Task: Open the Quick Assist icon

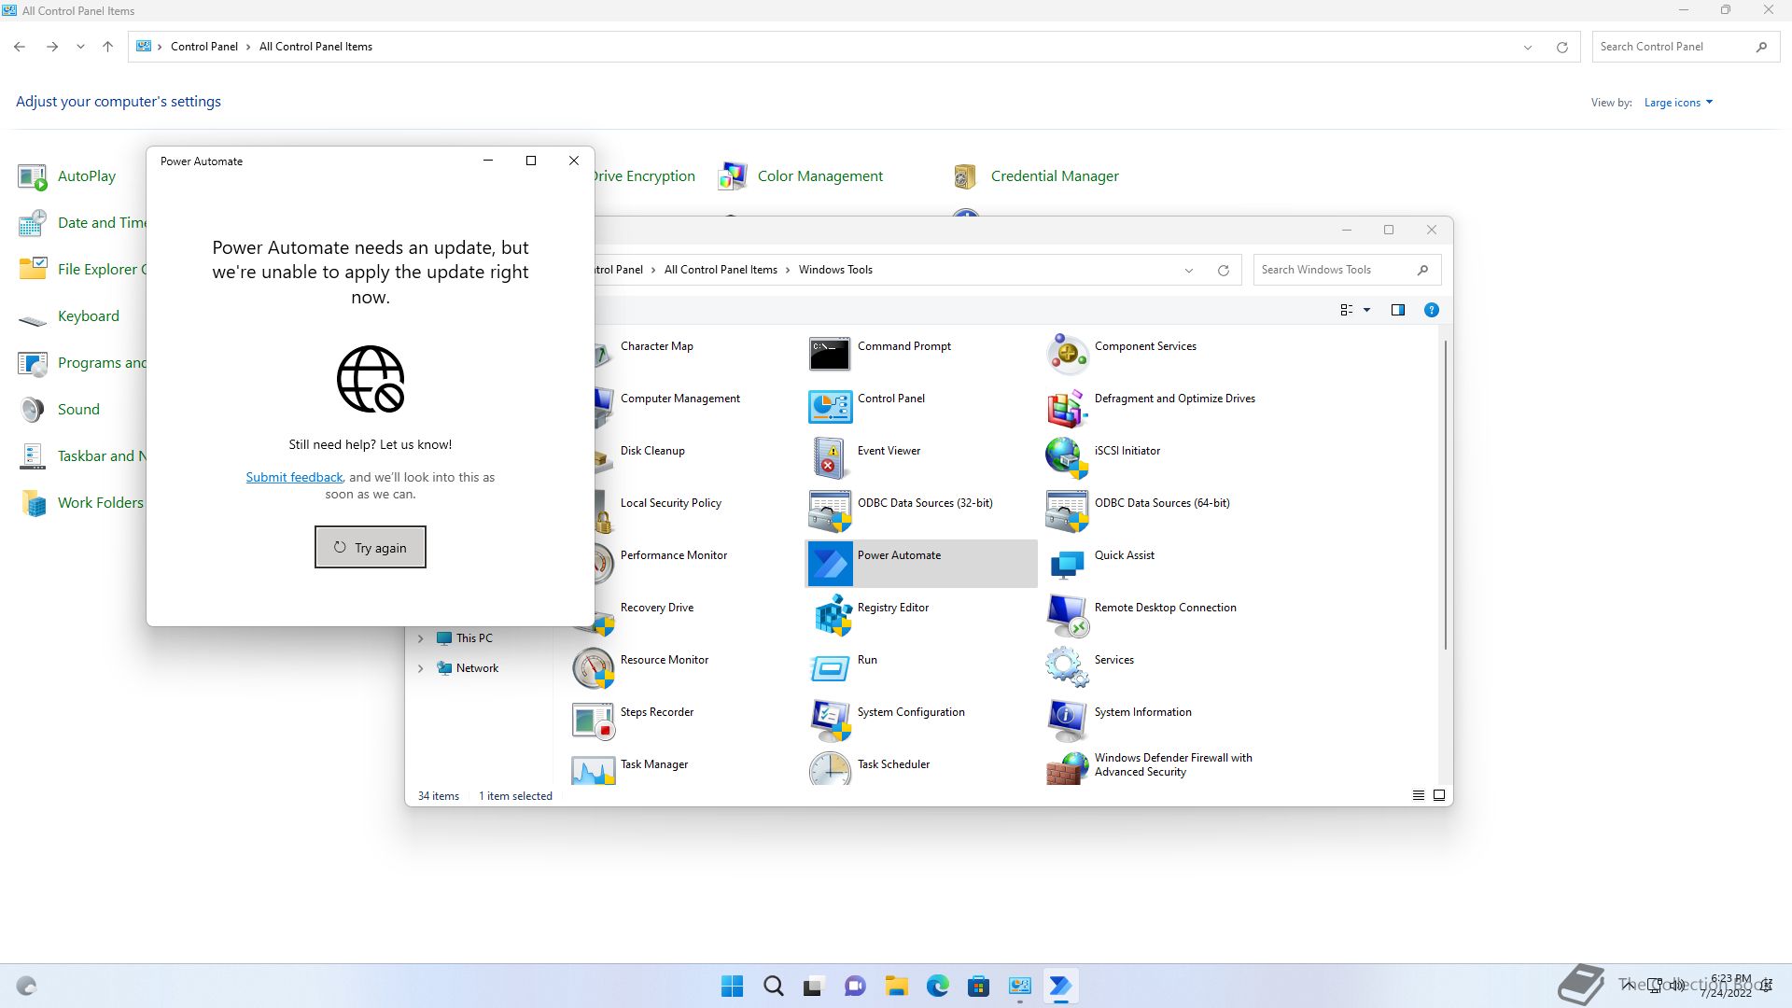Action: click(x=1067, y=564)
